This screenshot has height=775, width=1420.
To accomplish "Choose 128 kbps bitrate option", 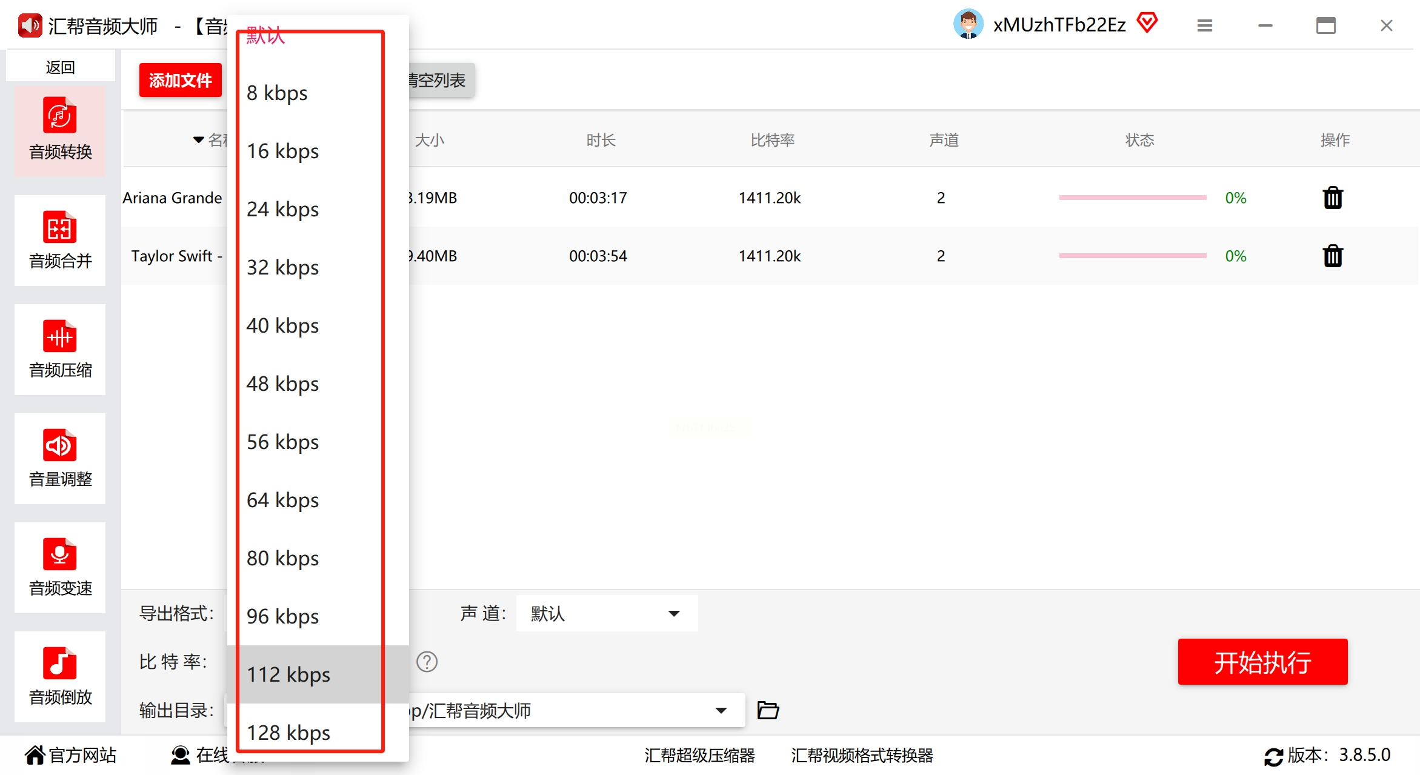I will click(288, 733).
